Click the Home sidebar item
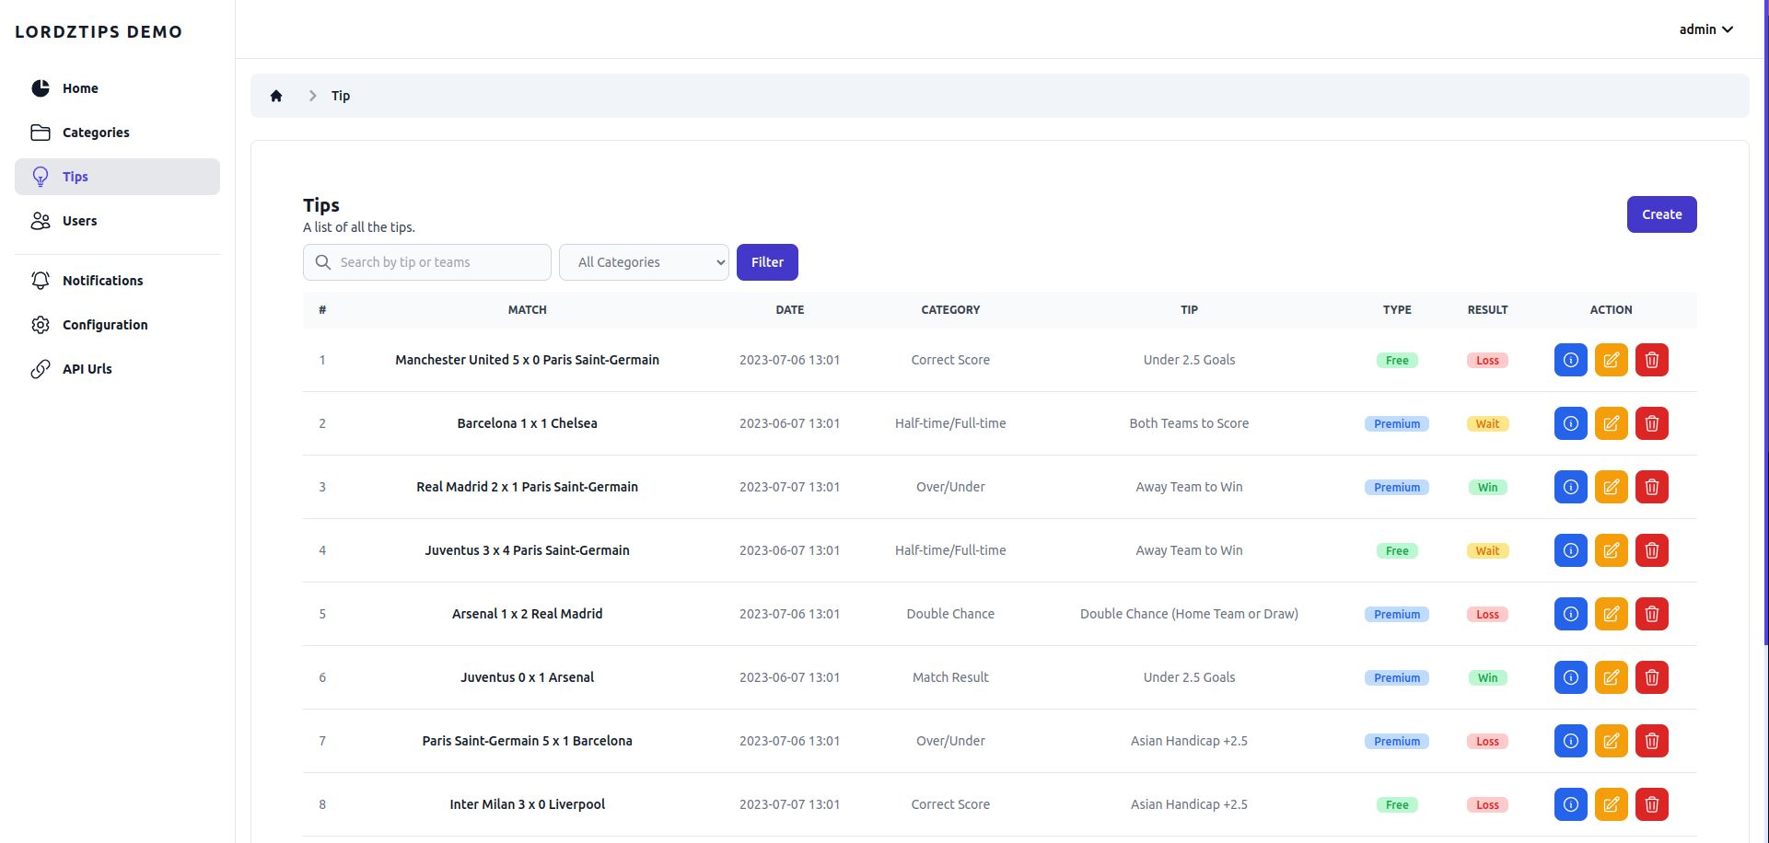Screen dimensions: 1769x843 80,88
